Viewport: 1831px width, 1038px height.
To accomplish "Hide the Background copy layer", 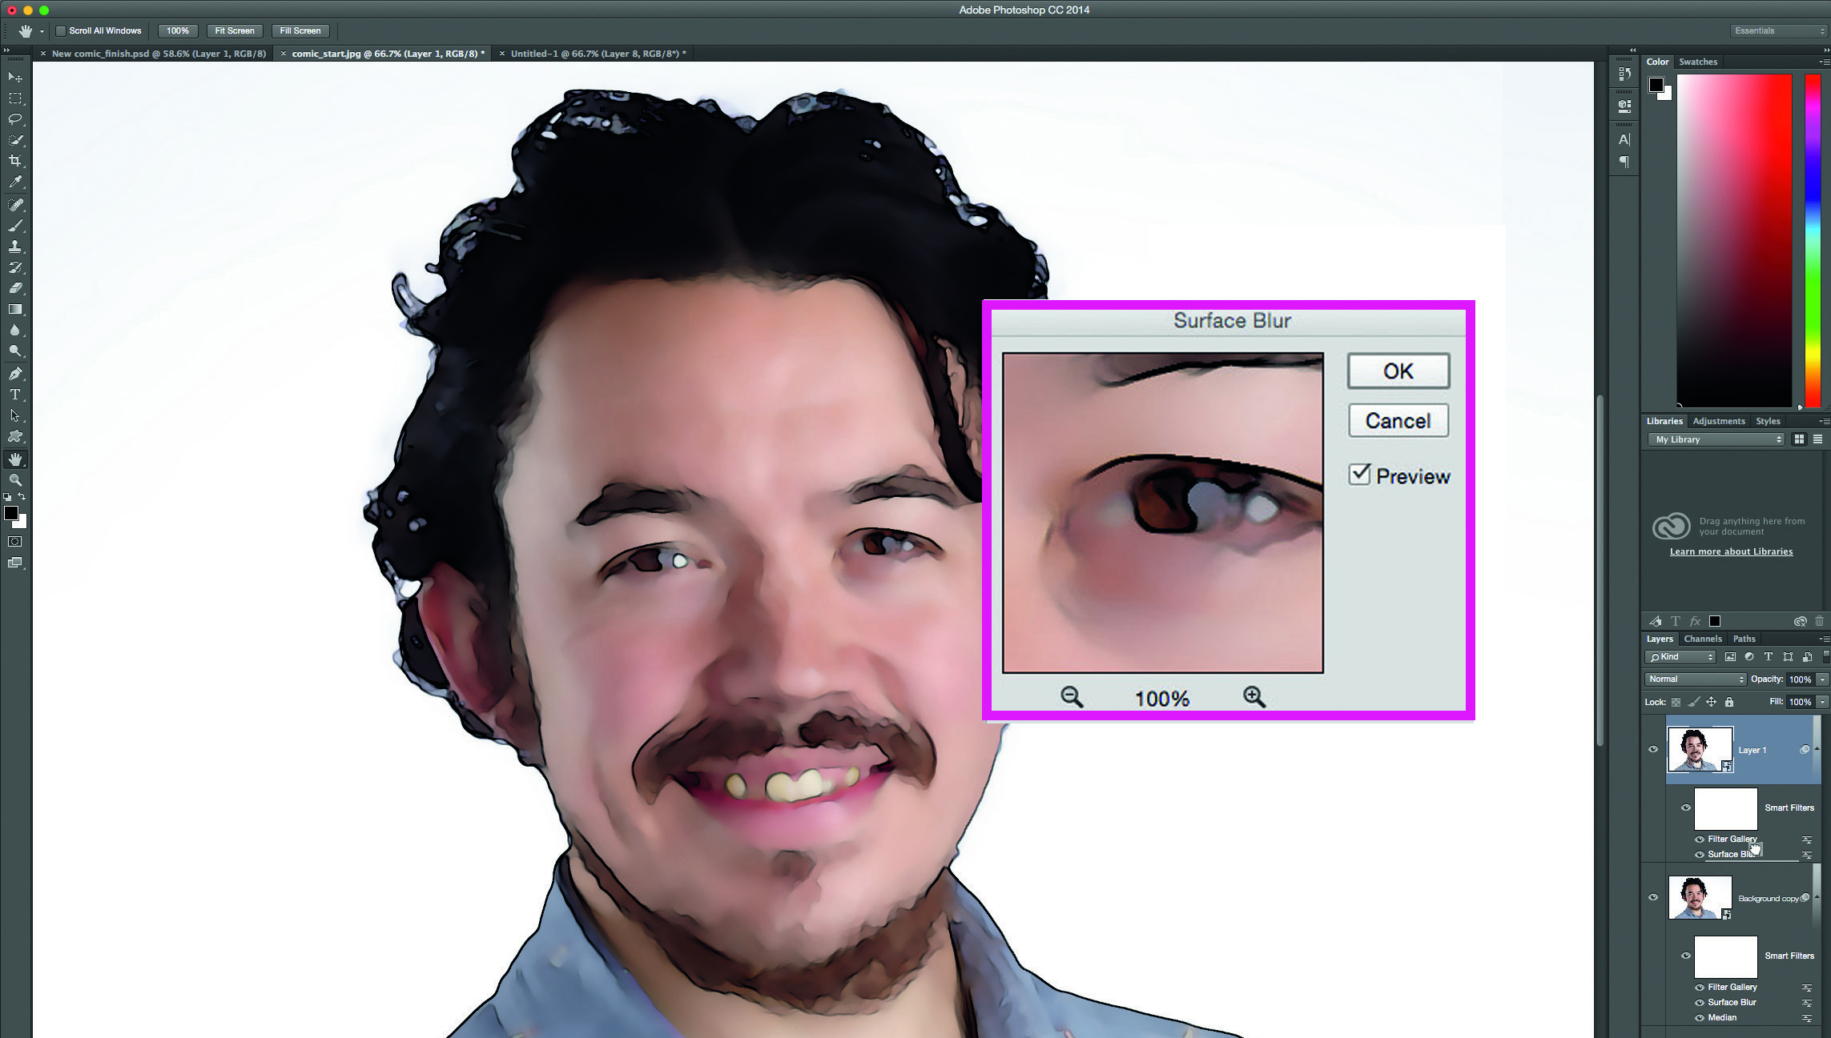I will (x=1652, y=897).
